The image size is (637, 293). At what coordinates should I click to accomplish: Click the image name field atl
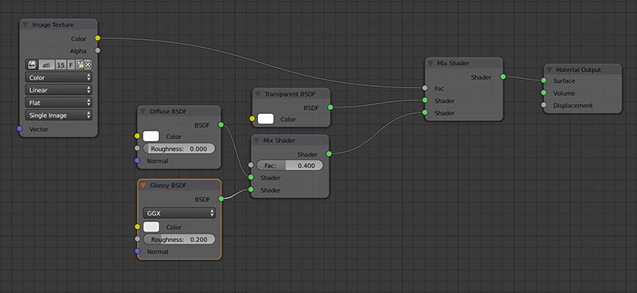46,64
